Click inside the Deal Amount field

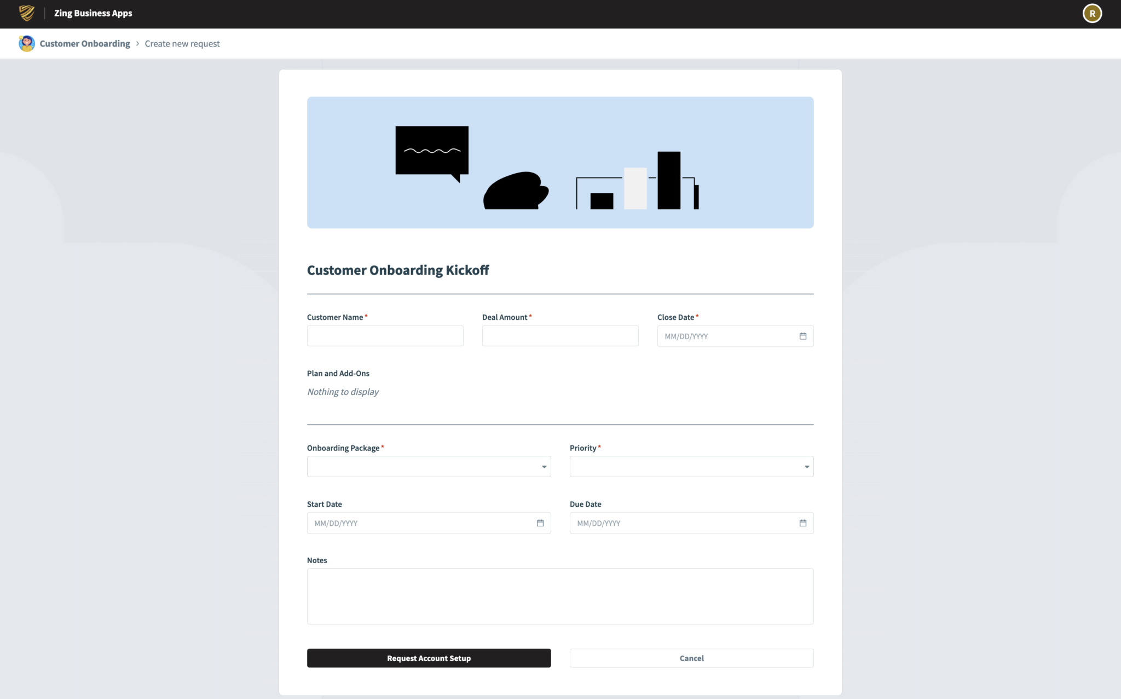click(560, 335)
